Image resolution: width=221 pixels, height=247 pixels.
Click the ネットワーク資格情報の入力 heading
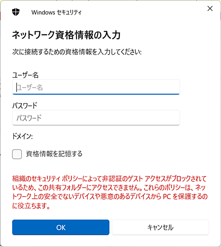(66, 35)
